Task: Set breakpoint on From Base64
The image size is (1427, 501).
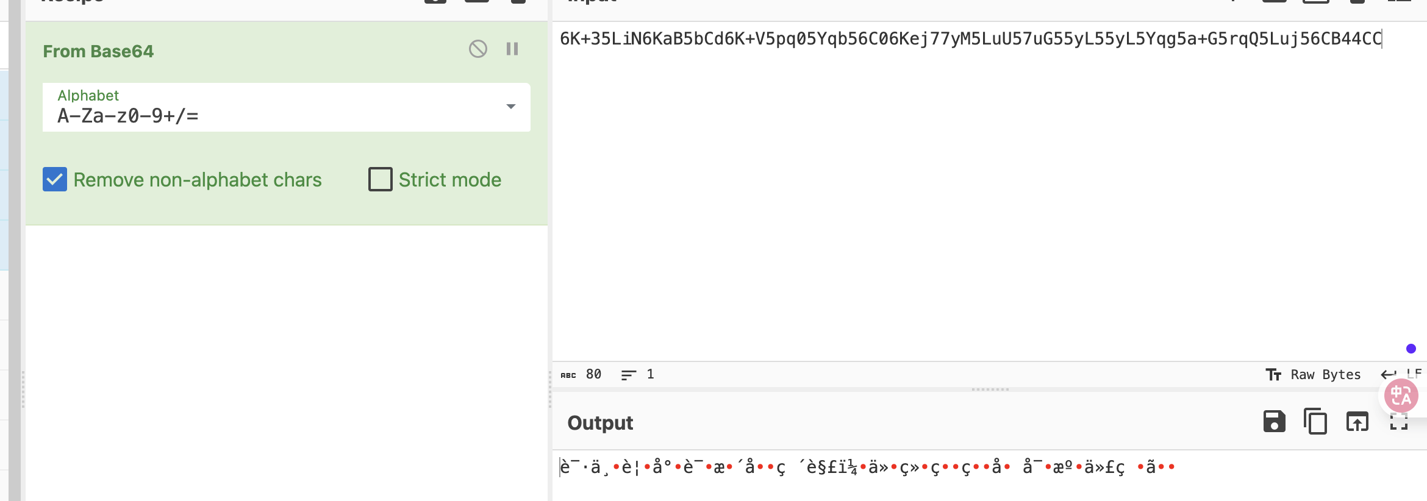Action: point(512,49)
